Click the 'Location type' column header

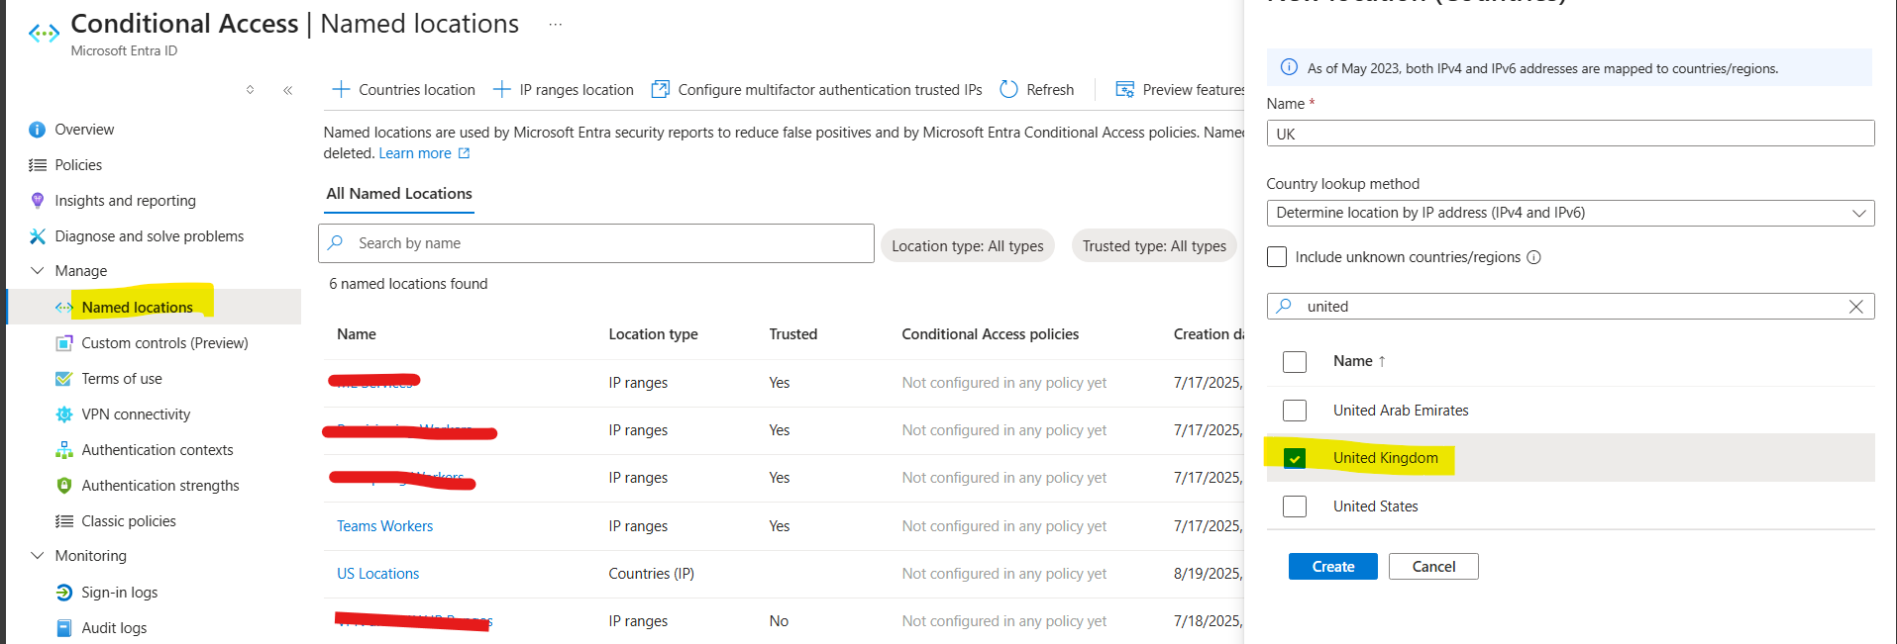[x=654, y=334]
